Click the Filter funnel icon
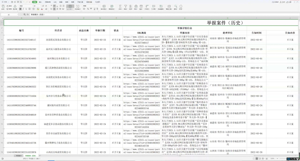The width and height of the screenshot is (300, 161). [x=126, y=6]
